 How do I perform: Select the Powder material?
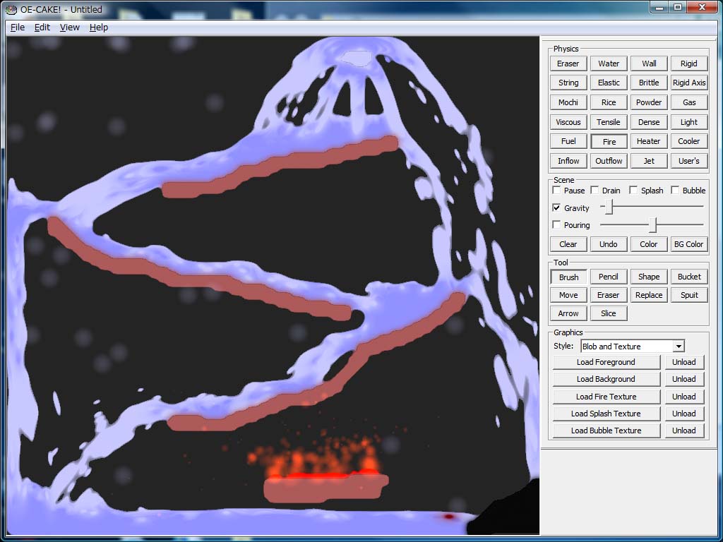coord(649,102)
